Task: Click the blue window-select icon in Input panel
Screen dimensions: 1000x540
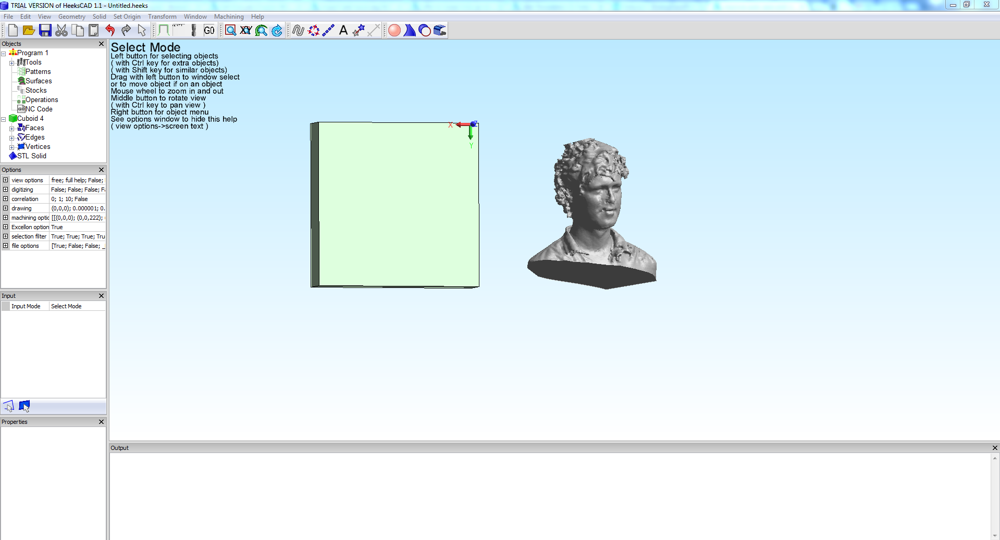Action: click(24, 406)
